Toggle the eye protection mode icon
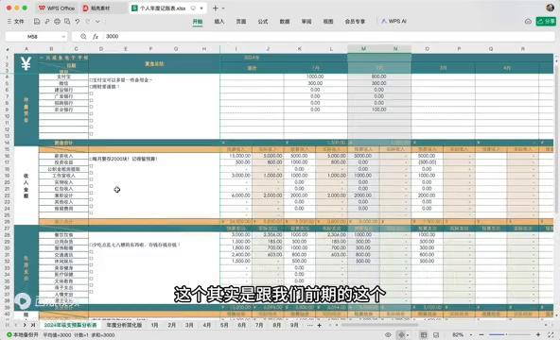560x340 pixels. coord(388,335)
